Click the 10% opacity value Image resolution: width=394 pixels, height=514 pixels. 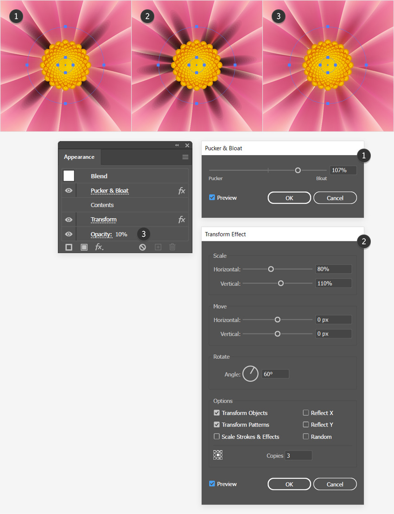[121, 234]
